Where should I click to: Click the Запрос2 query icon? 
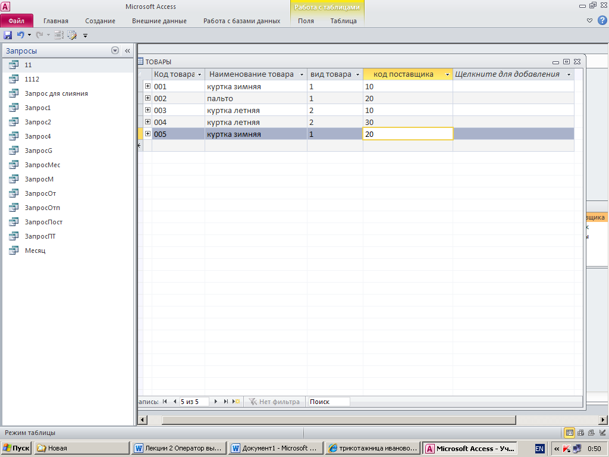14,122
